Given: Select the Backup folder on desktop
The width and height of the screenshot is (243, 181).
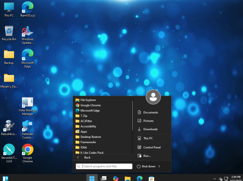Looking at the screenshot, I should (9, 57).
